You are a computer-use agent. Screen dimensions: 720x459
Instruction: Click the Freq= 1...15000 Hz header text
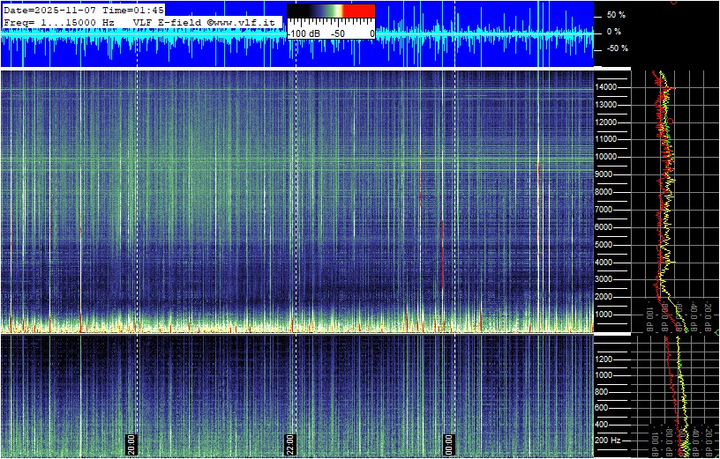coord(58,21)
